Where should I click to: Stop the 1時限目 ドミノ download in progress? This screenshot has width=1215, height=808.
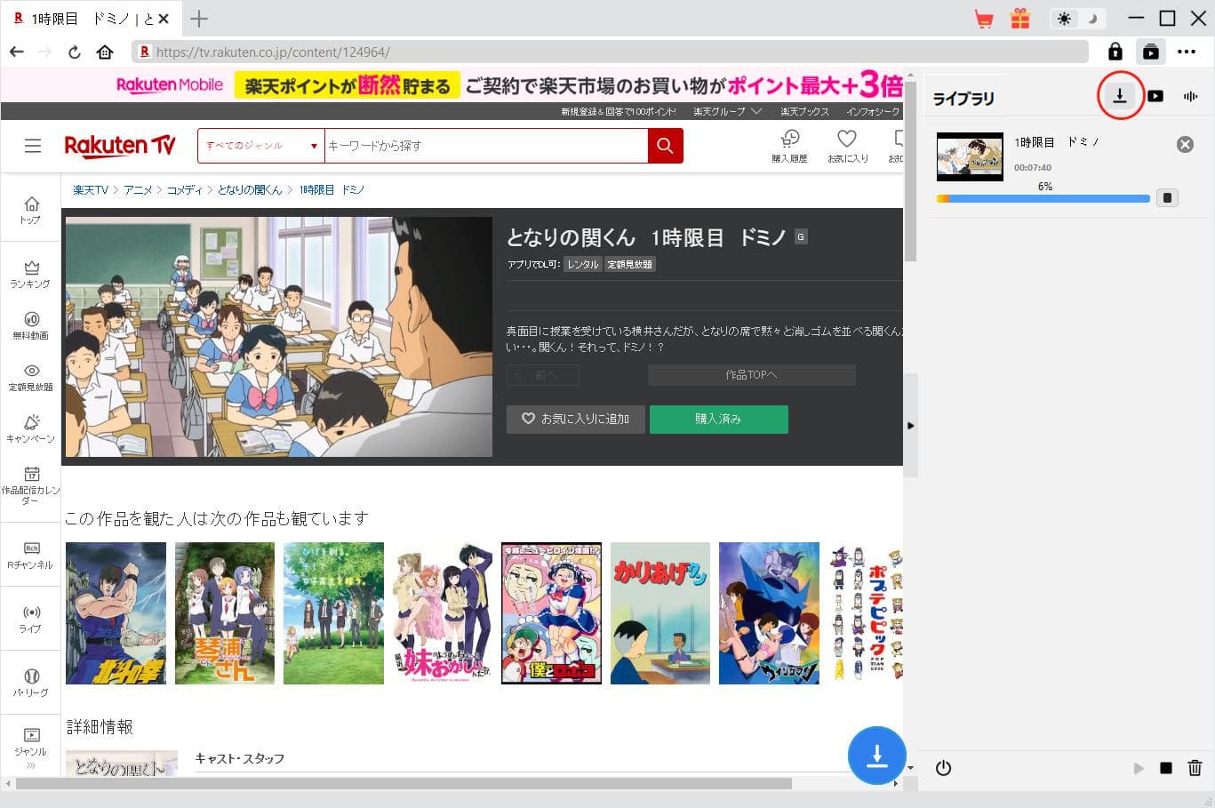point(1167,198)
